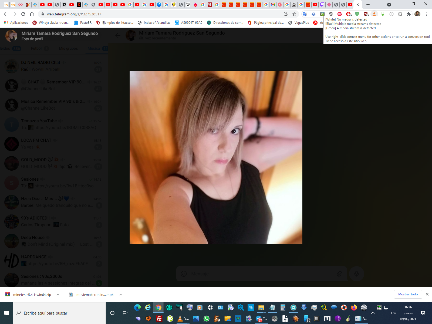432x324 pixels.
Task: Open the DJ NEIL RADIO Chat conversation
Action: tap(54, 66)
